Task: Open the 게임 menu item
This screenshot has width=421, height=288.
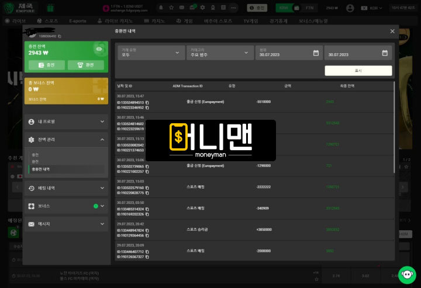Action: [x=185, y=21]
